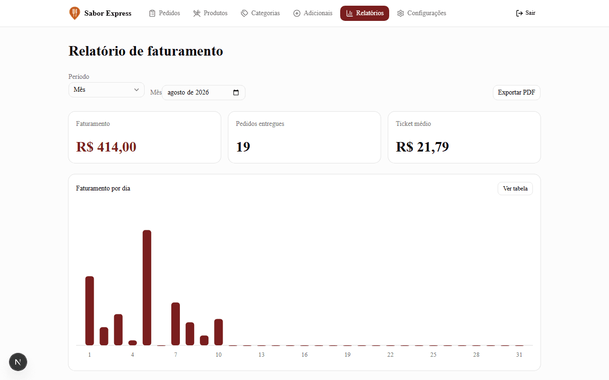This screenshot has height=380, width=609.
Task: Click the tag icon beside Categorias
Action: pyautogui.click(x=245, y=13)
